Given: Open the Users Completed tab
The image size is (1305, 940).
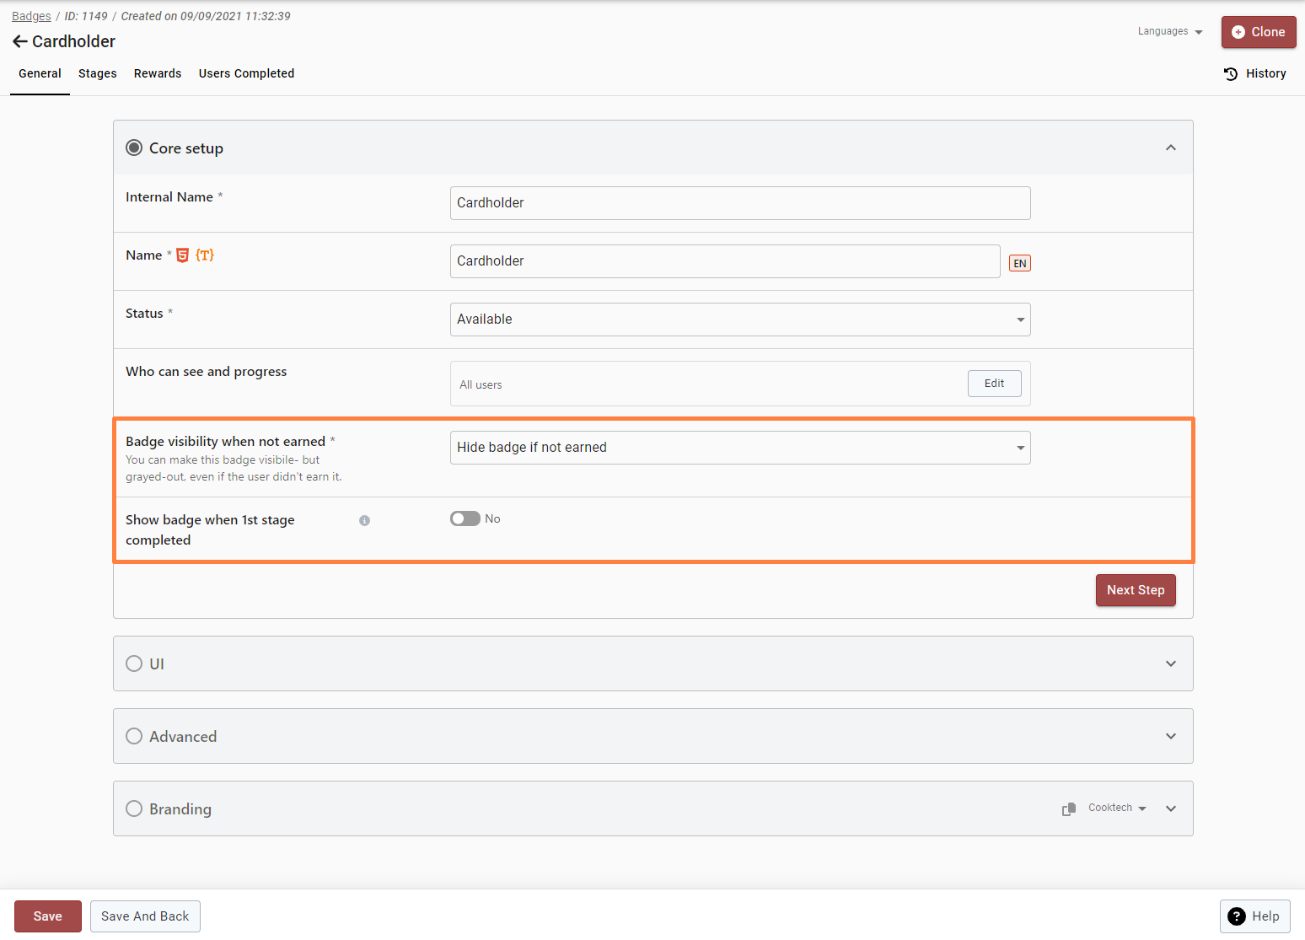Looking at the screenshot, I should (x=246, y=73).
